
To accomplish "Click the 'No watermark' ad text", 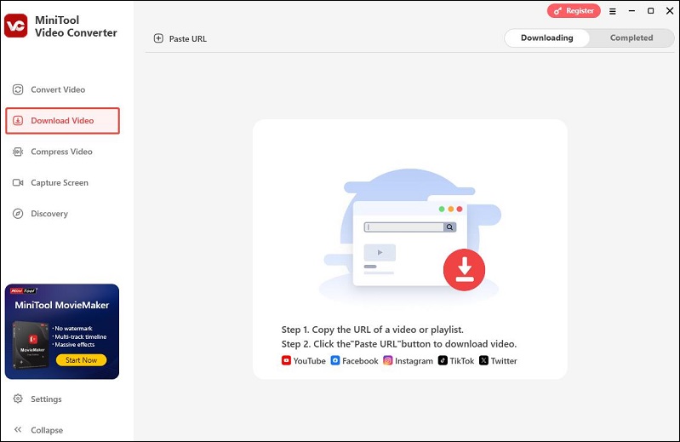I will click(72, 329).
